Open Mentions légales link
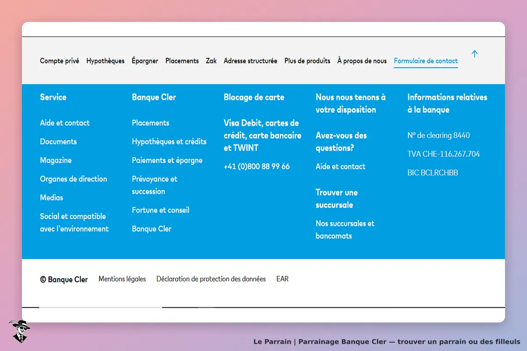527x351 pixels. pyautogui.click(x=122, y=279)
